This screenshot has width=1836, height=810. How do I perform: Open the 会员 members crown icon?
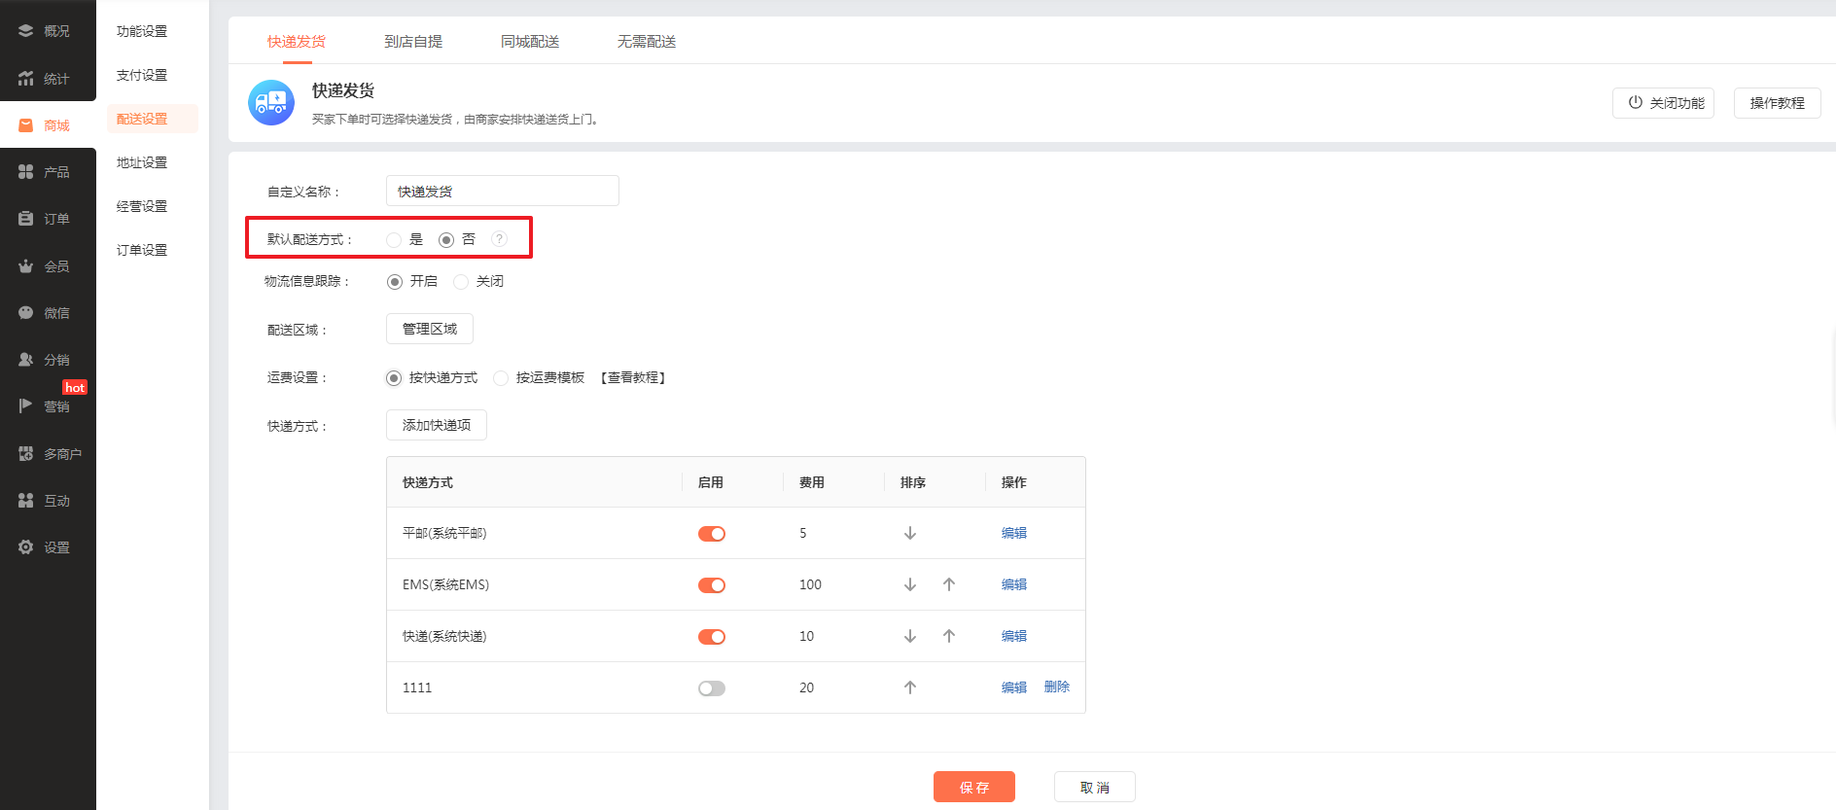click(26, 266)
